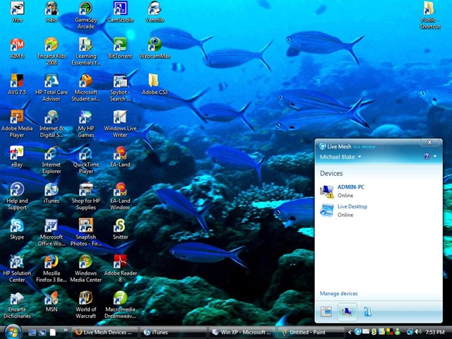Click the Show Desktop quick launch icon
This screenshot has width=452, height=339.
coord(32,333)
